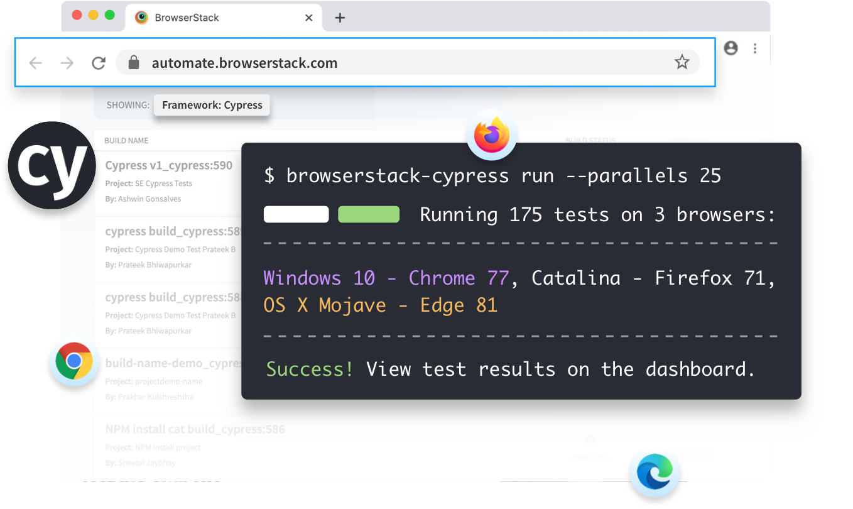Click Project: projectdemo-name text
Viewport: 853px width, 509px height.
coord(154,381)
